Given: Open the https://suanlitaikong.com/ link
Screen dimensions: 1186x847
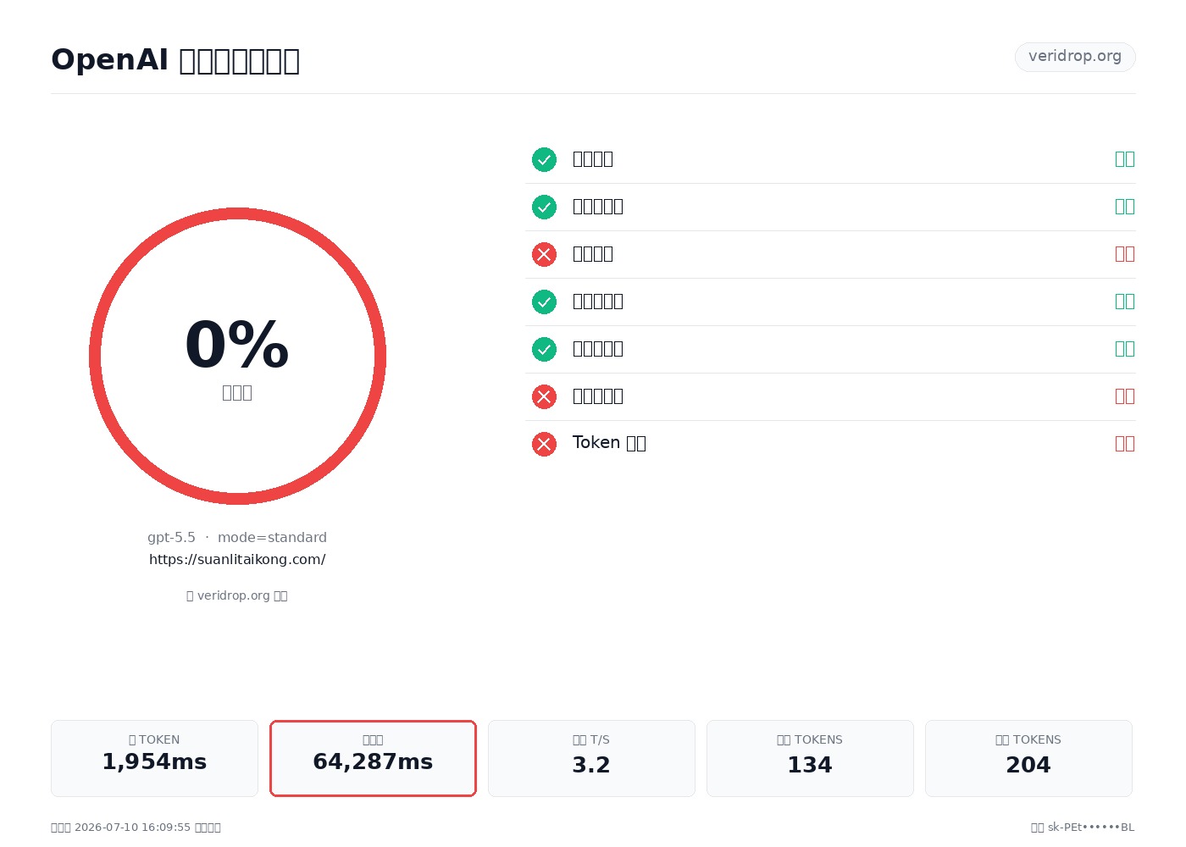Looking at the screenshot, I should click(x=237, y=560).
